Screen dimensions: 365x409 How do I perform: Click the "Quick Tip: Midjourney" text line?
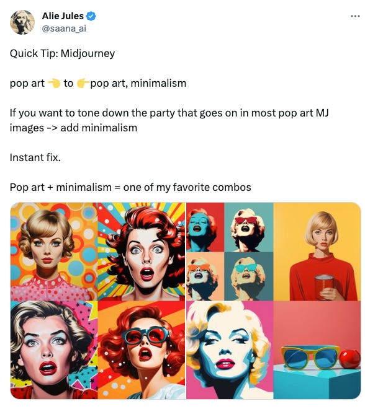click(x=62, y=53)
